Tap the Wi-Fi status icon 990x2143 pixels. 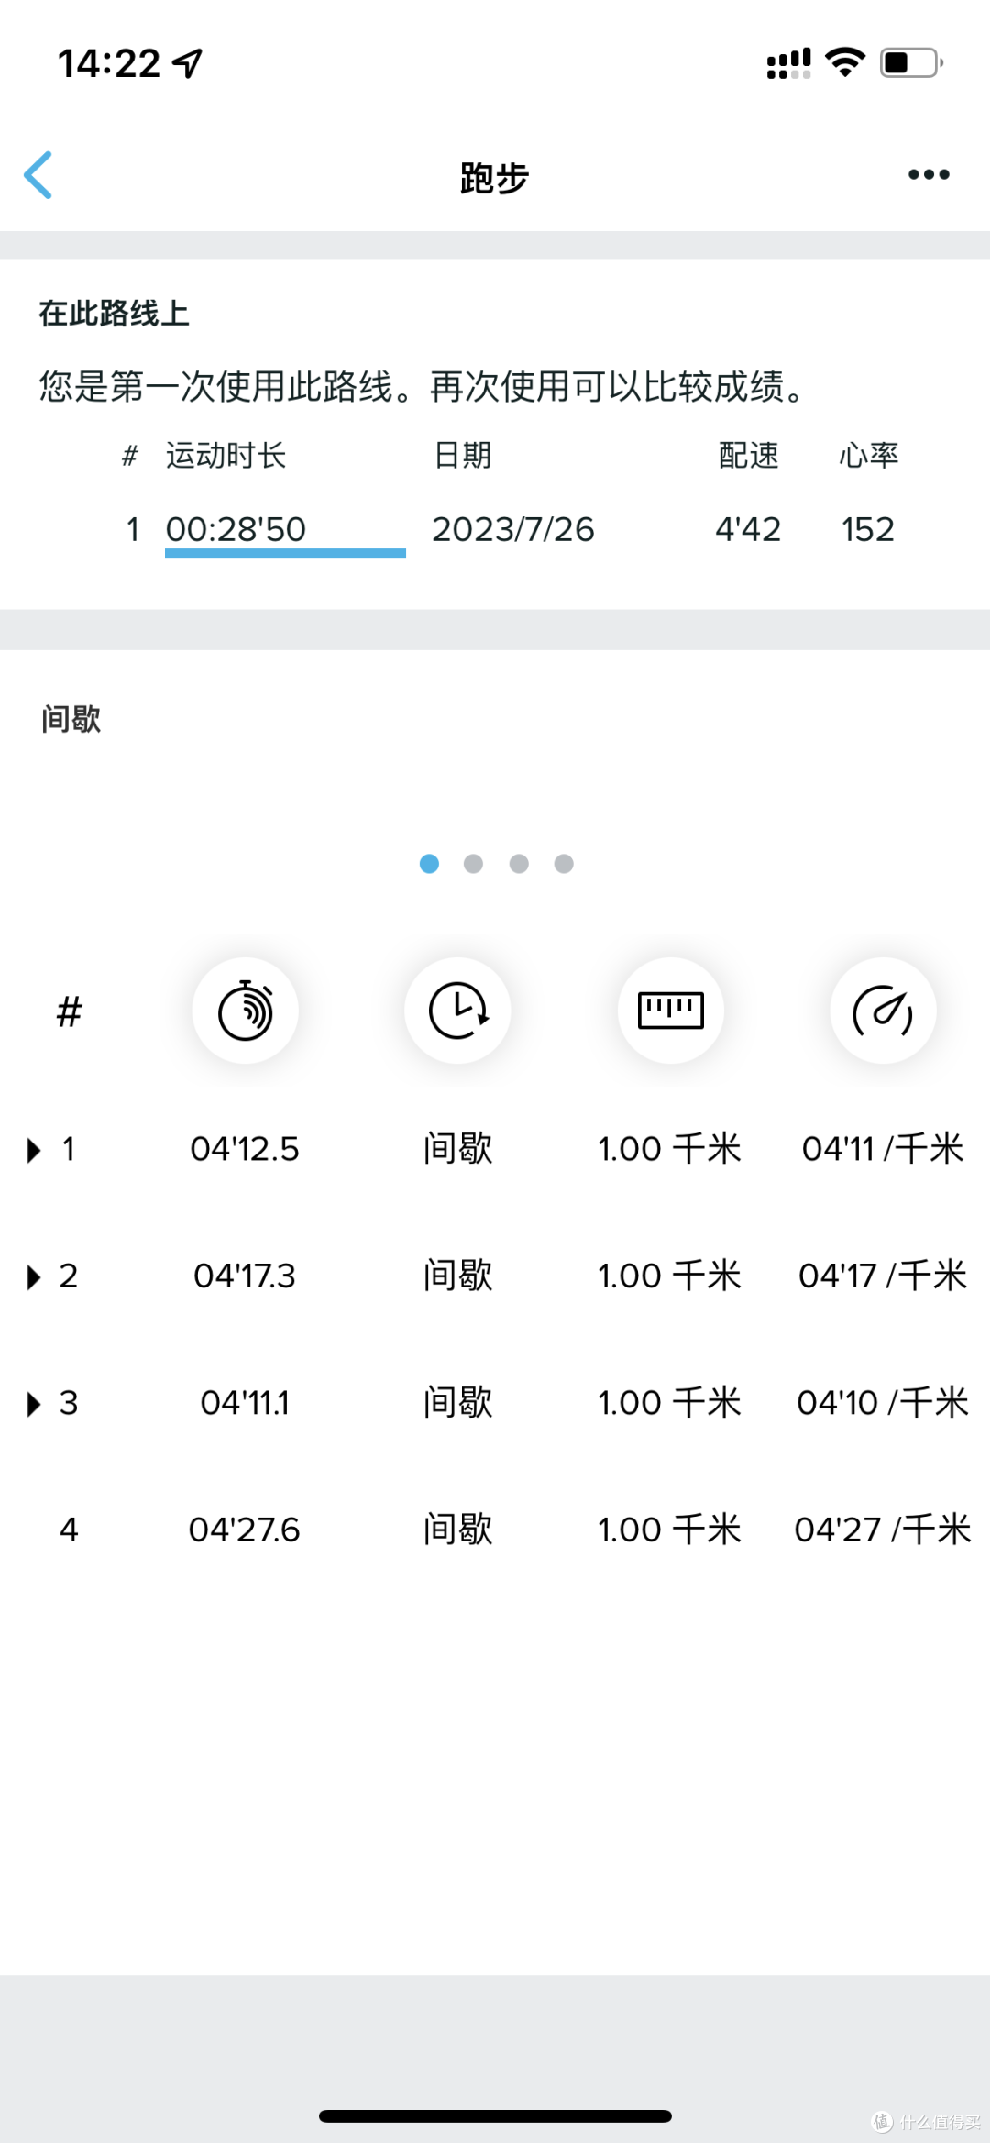point(845,62)
